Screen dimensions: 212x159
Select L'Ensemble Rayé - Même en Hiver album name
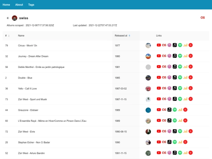click(52, 121)
